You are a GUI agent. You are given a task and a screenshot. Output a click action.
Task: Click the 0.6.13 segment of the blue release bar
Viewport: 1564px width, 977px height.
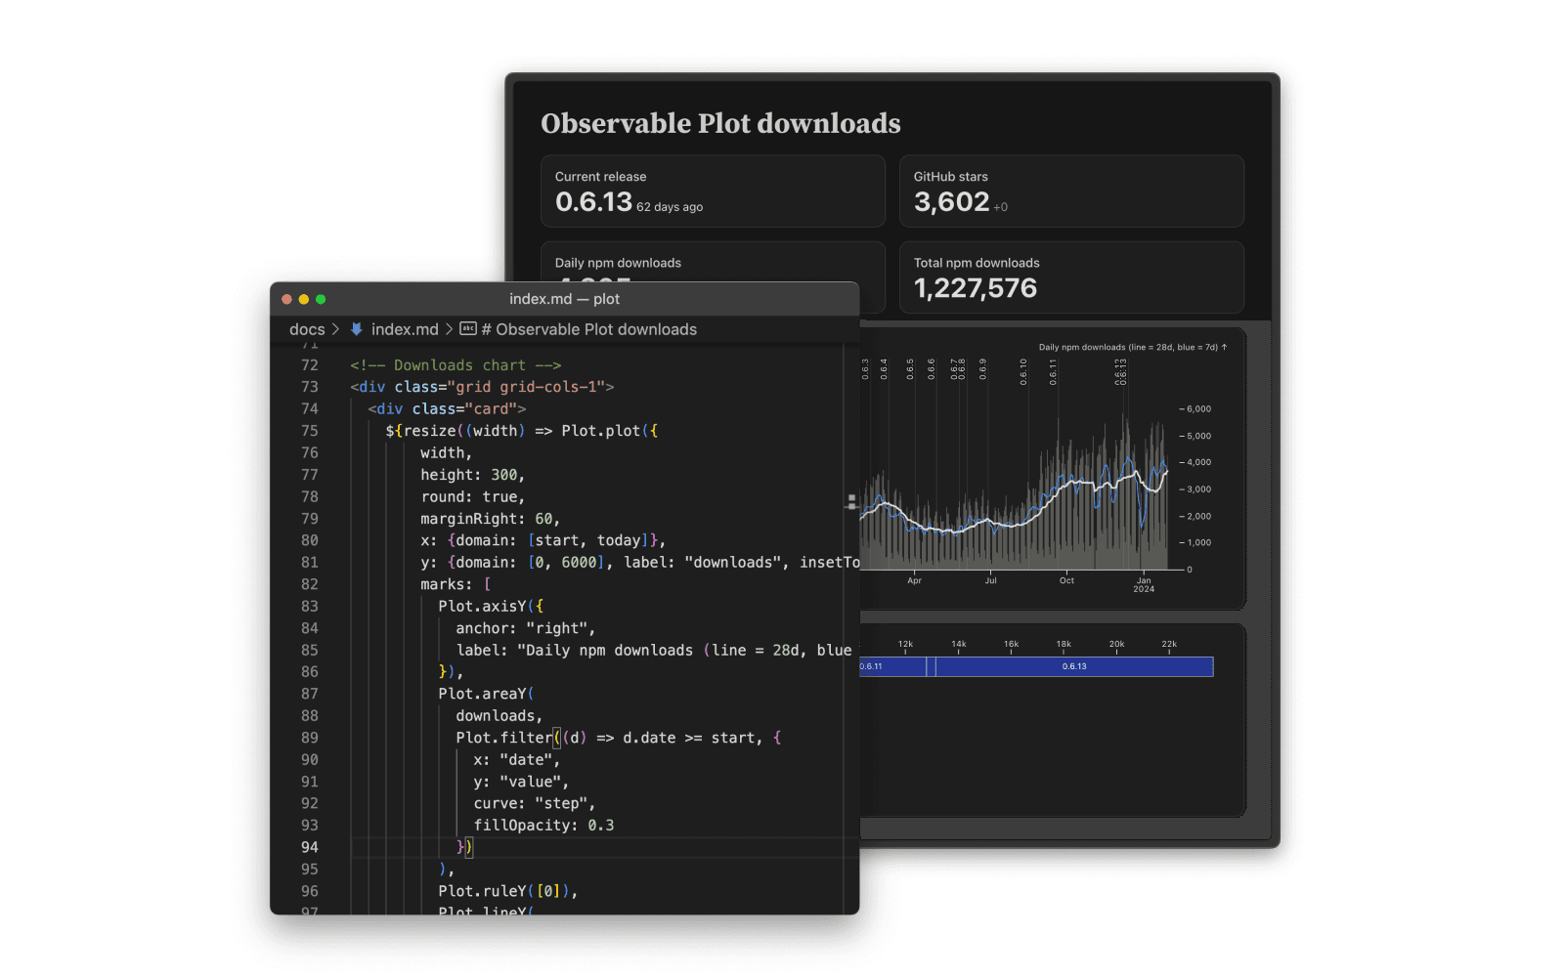point(1075,666)
